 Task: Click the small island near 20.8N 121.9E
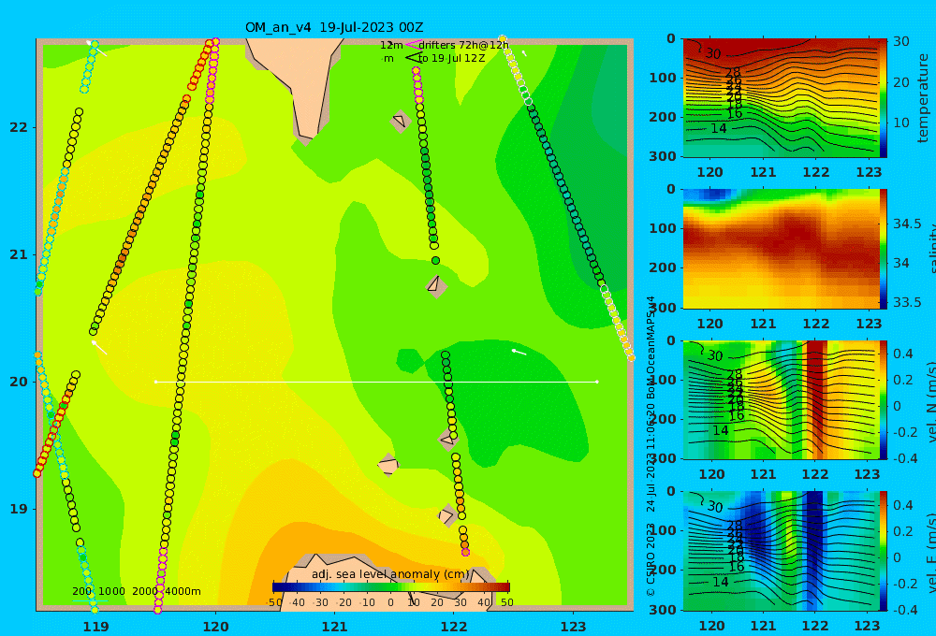click(437, 286)
